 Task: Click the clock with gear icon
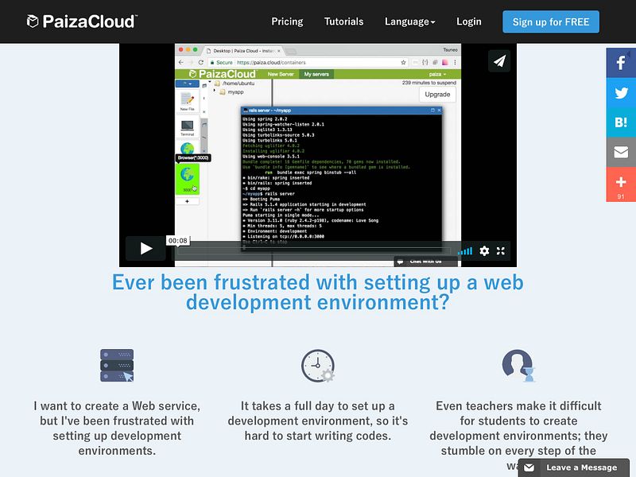(x=318, y=366)
